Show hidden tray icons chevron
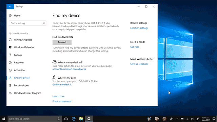The image size is (217, 122). pos(177,119)
